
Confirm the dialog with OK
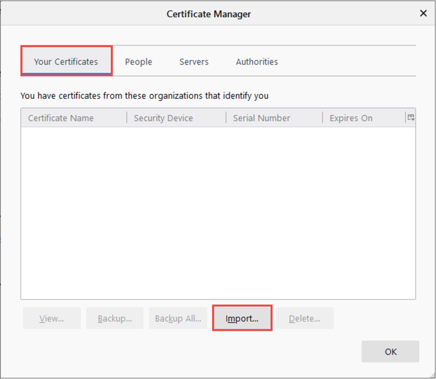(390, 352)
